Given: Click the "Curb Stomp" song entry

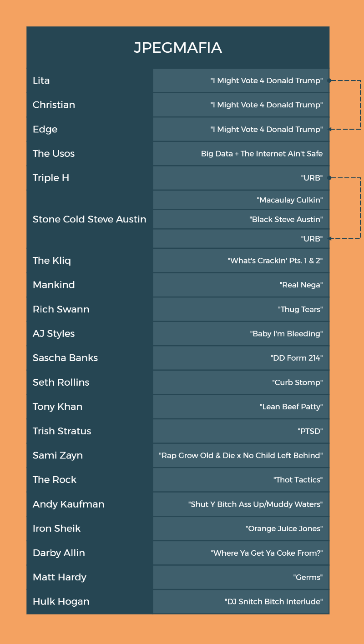Looking at the screenshot, I should (x=297, y=382).
